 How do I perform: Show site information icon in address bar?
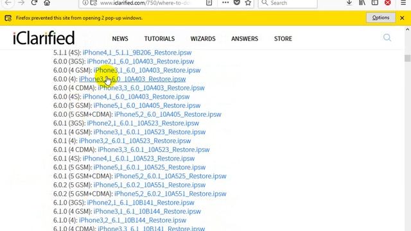coord(85,3)
